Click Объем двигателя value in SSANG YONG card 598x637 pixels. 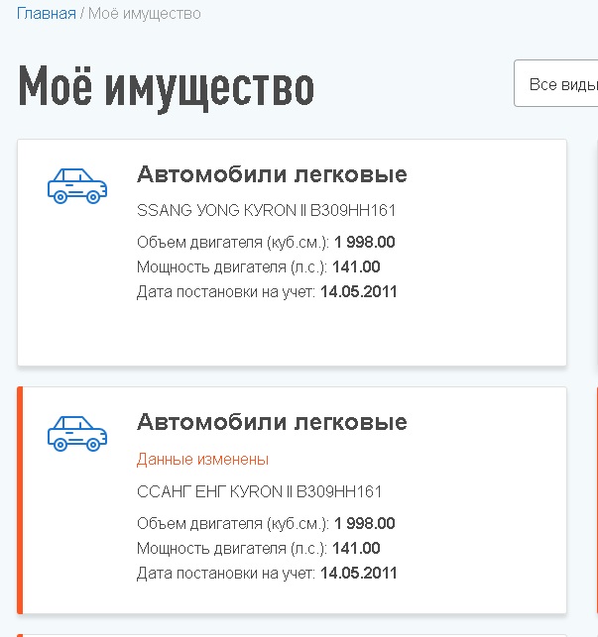[x=365, y=242]
